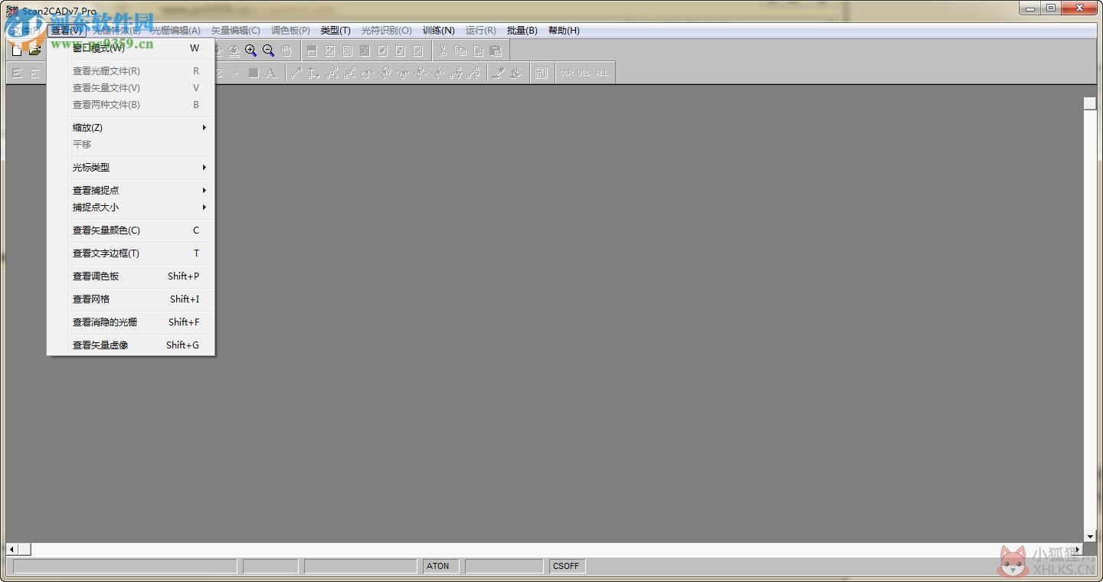1103x582 pixels.
Task: Click the VEC vectorize toolbar button
Action: [x=584, y=74]
